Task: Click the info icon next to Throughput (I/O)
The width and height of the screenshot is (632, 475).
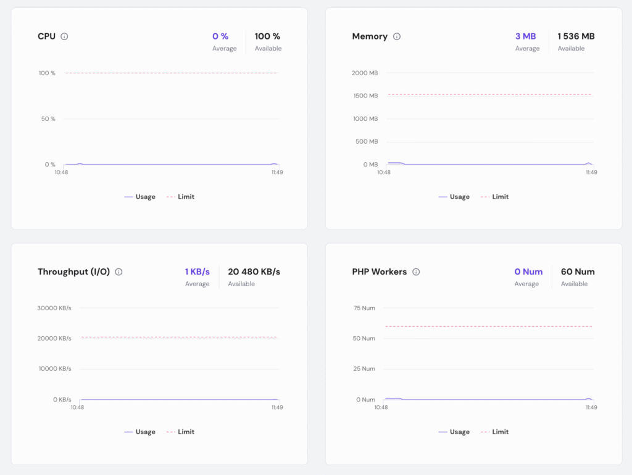Action: click(118, 271)
